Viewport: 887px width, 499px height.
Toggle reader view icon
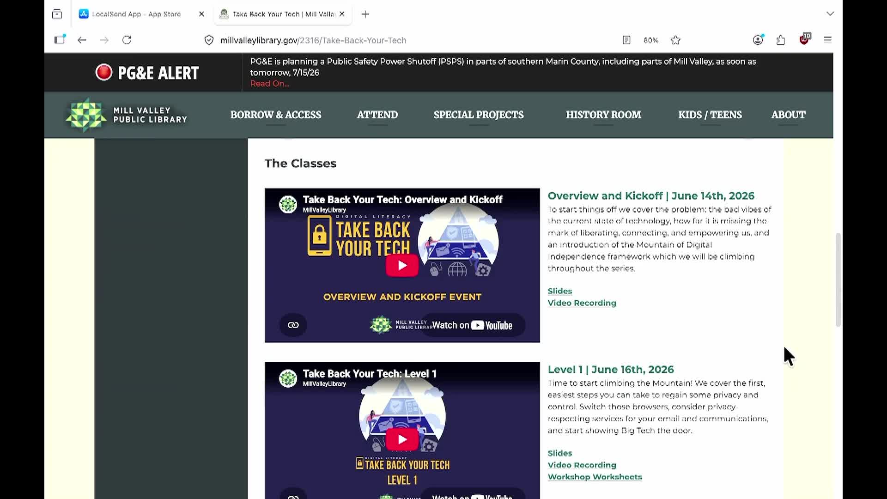coord(626,40)
